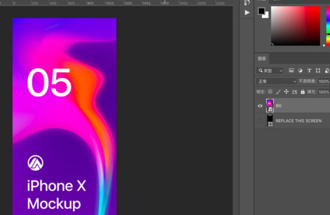Click the BG layer thumbnail
The width and height of the screenshot is (330, 215).
pos(270,106)
